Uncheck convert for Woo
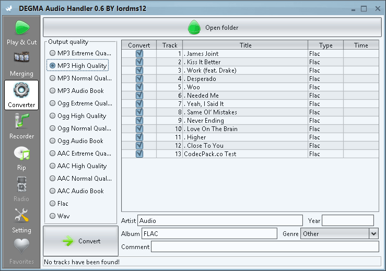 click(139, 87)
